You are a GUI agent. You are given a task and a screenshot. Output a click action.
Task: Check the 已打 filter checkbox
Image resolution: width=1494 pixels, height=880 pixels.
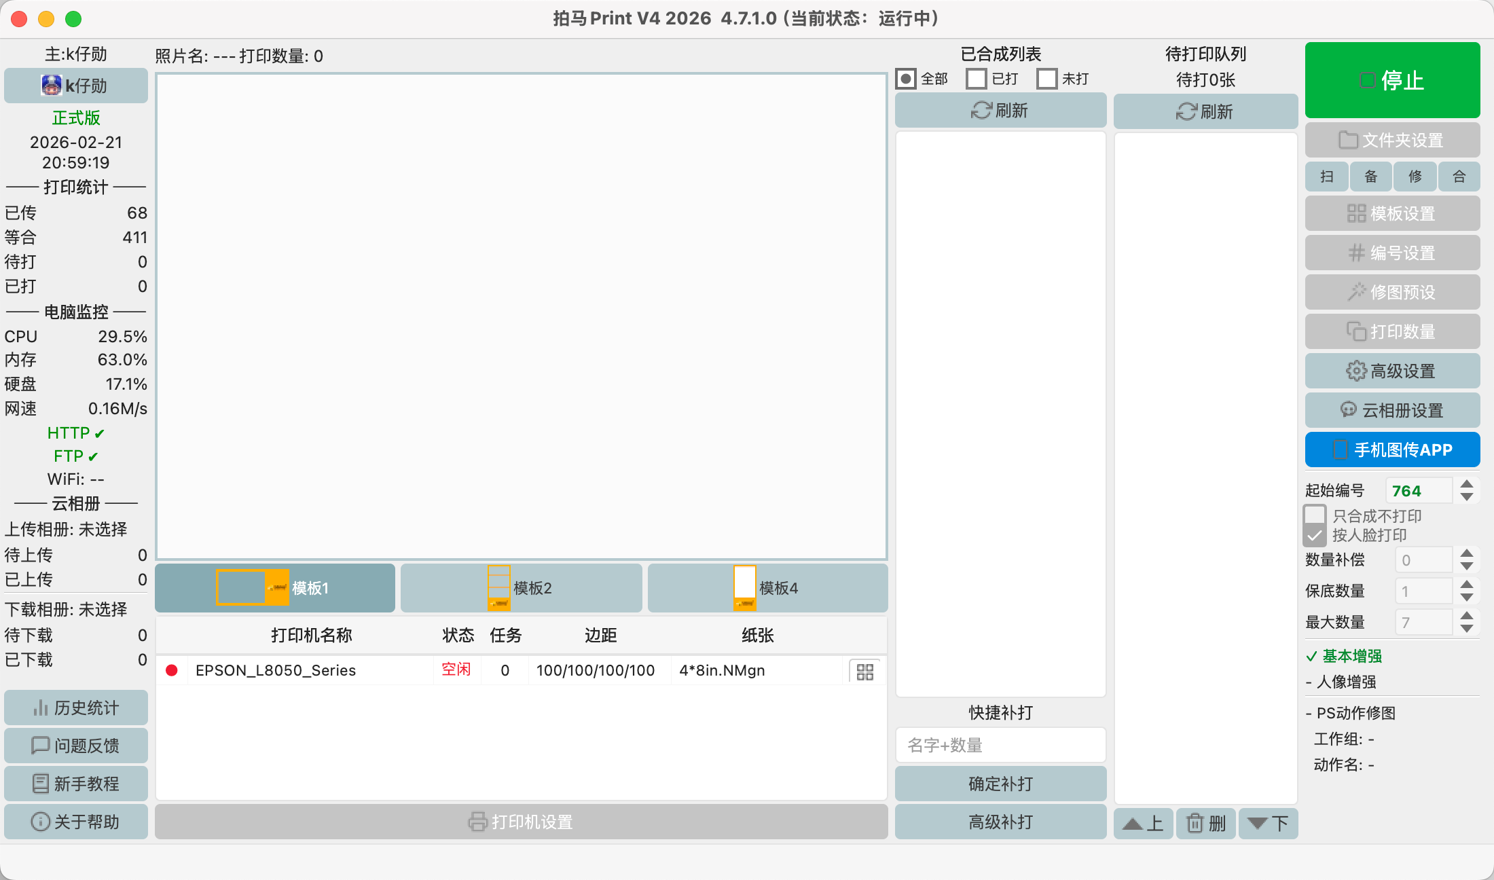[x=977, y=79]
